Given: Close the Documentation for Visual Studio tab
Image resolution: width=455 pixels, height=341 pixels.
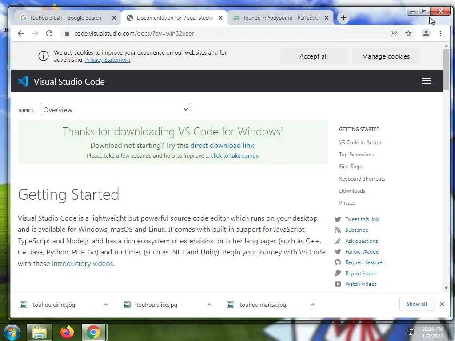Looking at the screenshot, I should [220, 18].
